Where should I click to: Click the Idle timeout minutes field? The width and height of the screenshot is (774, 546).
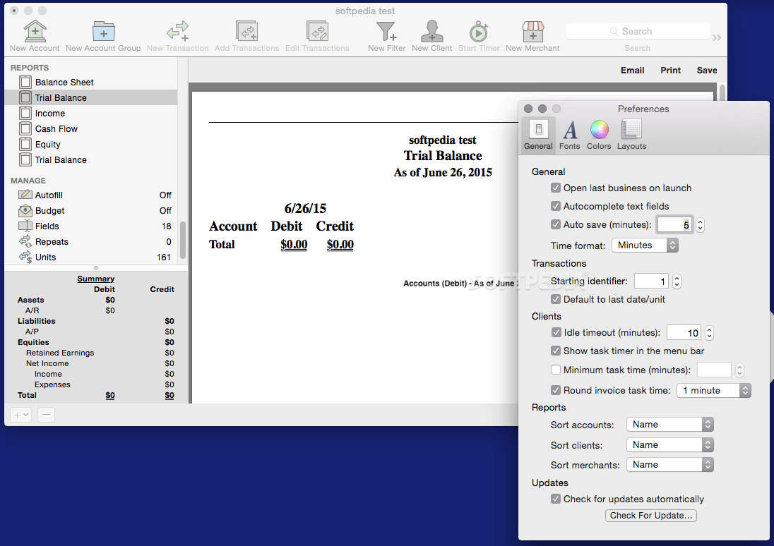click(684, 333)
